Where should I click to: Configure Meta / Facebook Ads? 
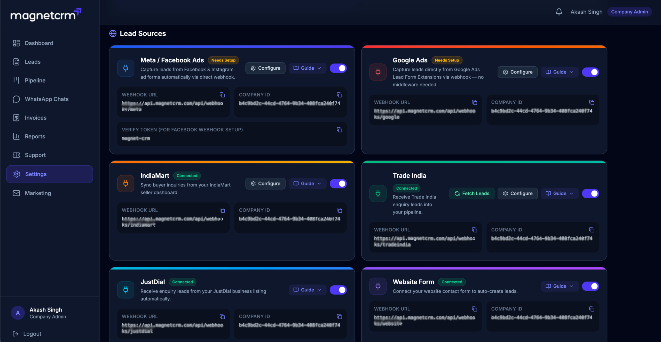coord(265,68)
